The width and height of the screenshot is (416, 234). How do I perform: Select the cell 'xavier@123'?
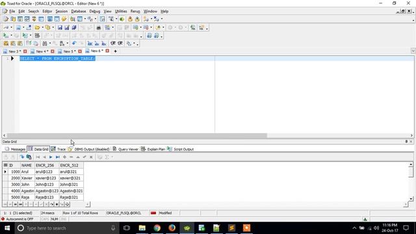[x=47, y=178]
